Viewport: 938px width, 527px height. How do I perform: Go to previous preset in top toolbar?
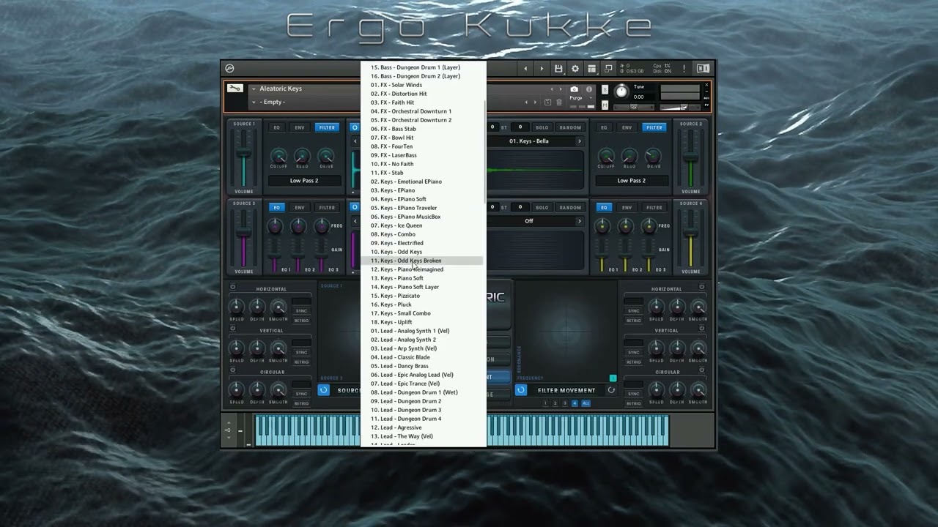pos(525,69)
